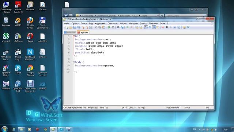Screen dimensions: 234x132
Task: Select the Total Commander desktop icon
Action: click(42, 23)
